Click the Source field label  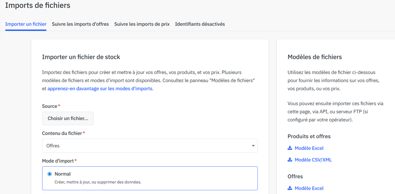[50, 106]
